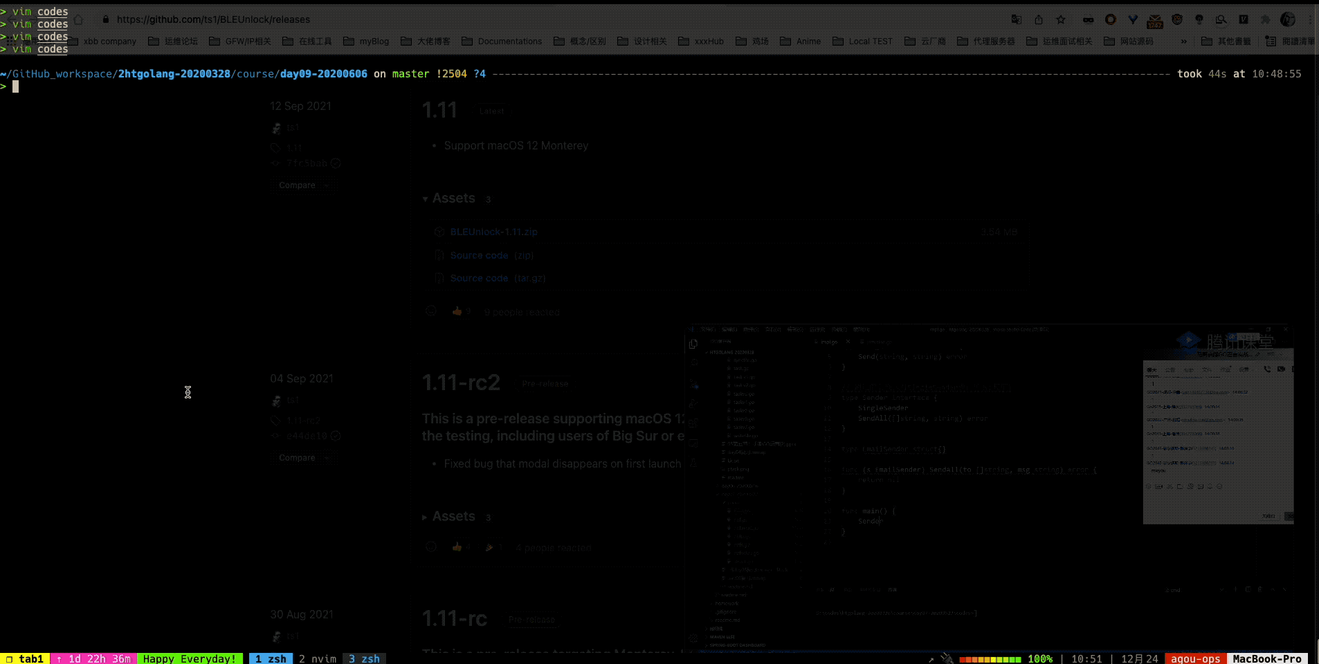Click the verified icon beside commit e44de19
Image resolution: width=1319 pixels, height=664 pixels.
336,436
